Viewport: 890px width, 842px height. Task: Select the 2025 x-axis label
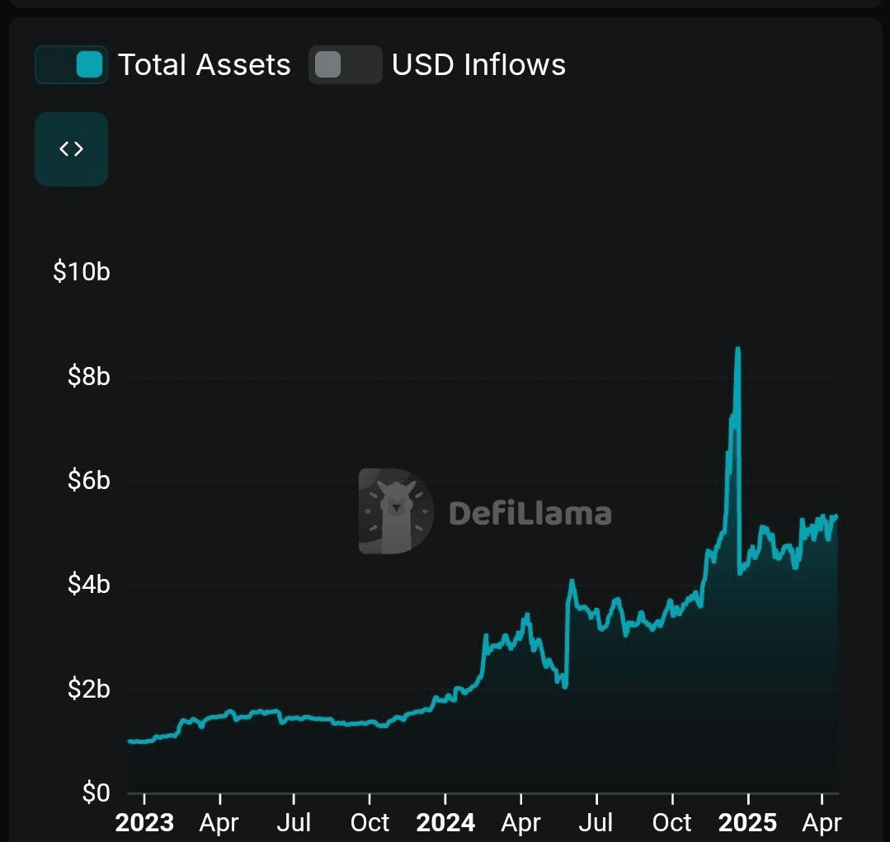(747, 822)
